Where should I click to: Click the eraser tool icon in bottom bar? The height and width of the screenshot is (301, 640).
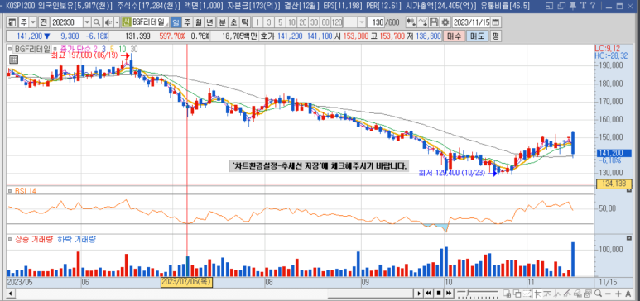[x=578, y=294]
